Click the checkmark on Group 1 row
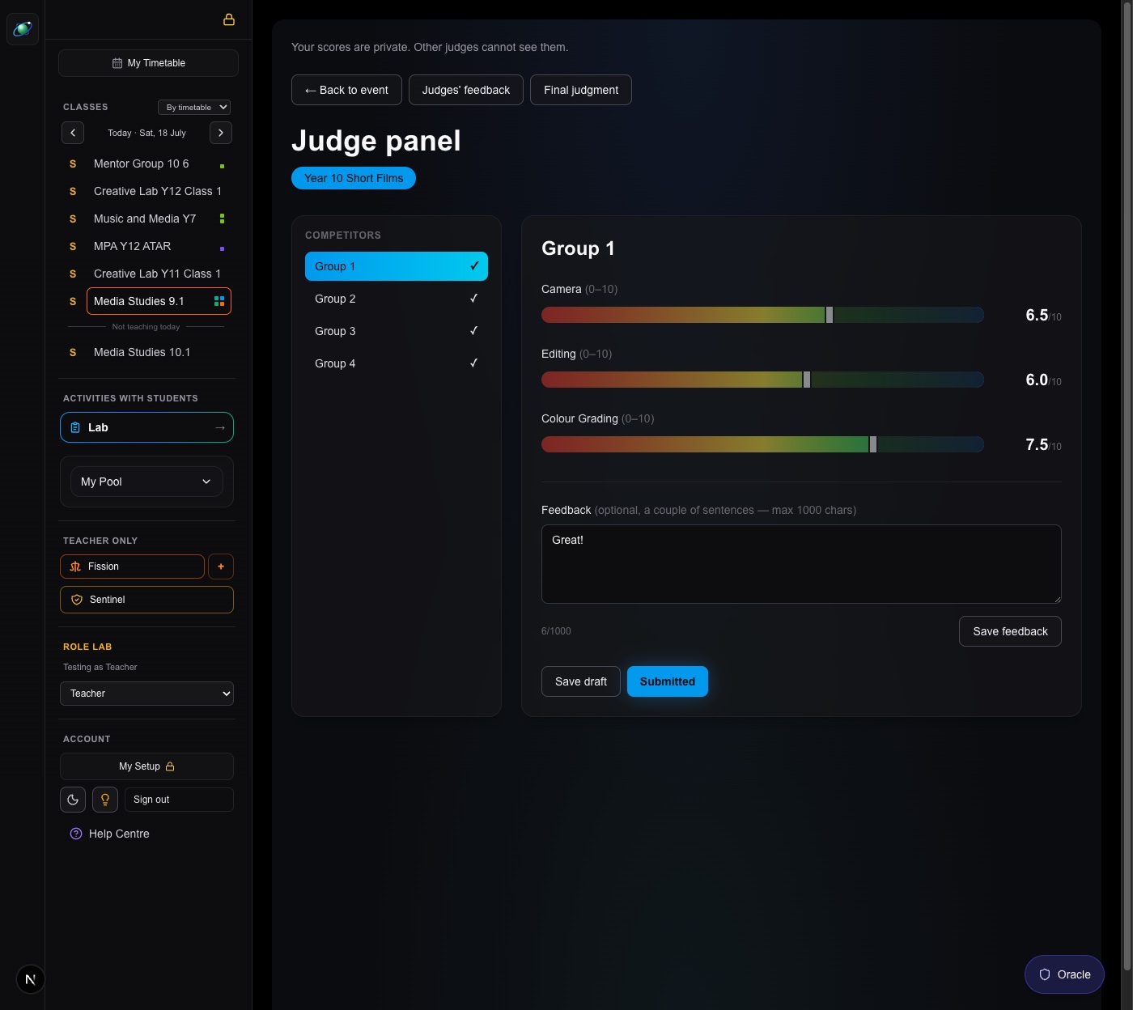This screenshot has width=1133, height=1010. pyautogui.click(x=474, y=265)
